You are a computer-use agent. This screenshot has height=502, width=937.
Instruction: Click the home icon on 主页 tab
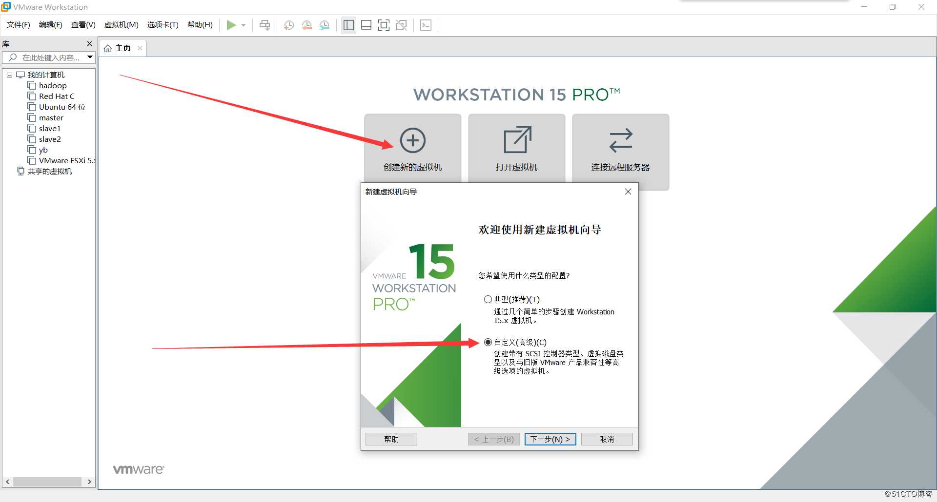[x=108, y=48]
